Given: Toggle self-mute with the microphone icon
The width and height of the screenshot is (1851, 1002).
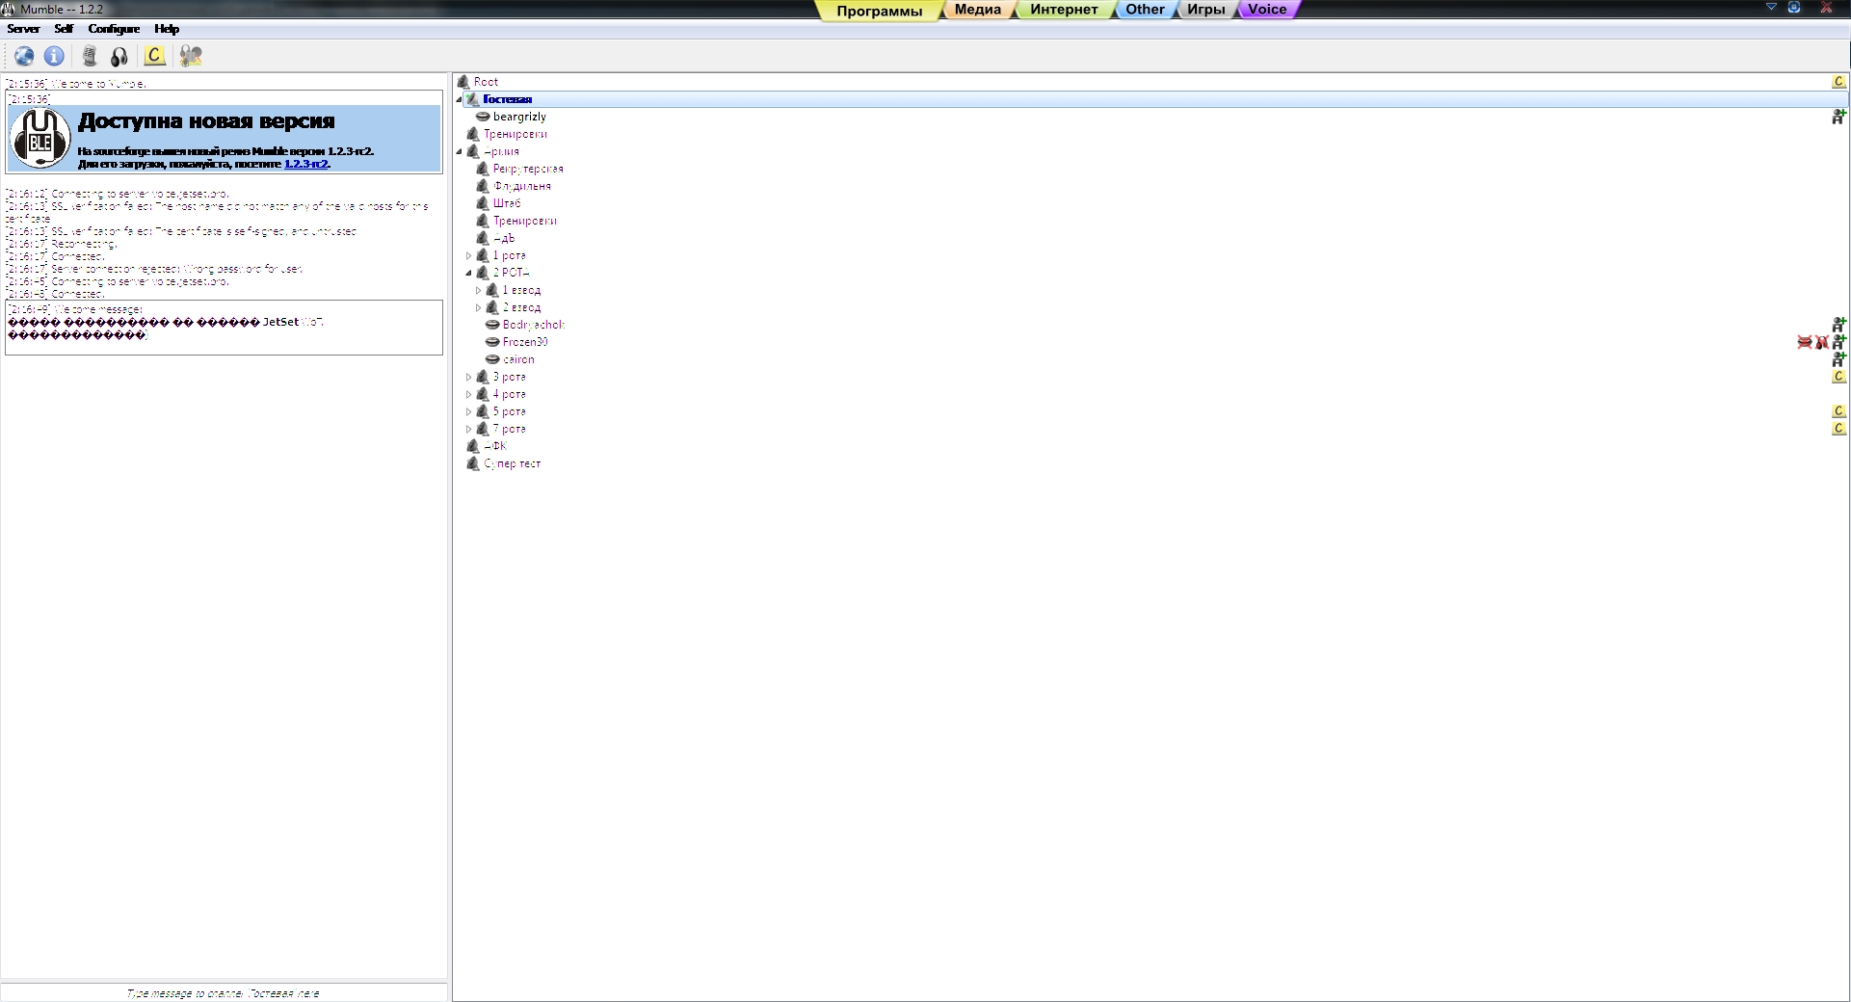Looking at the screenshot, I should pyautogui.click(x=90, y=56).
